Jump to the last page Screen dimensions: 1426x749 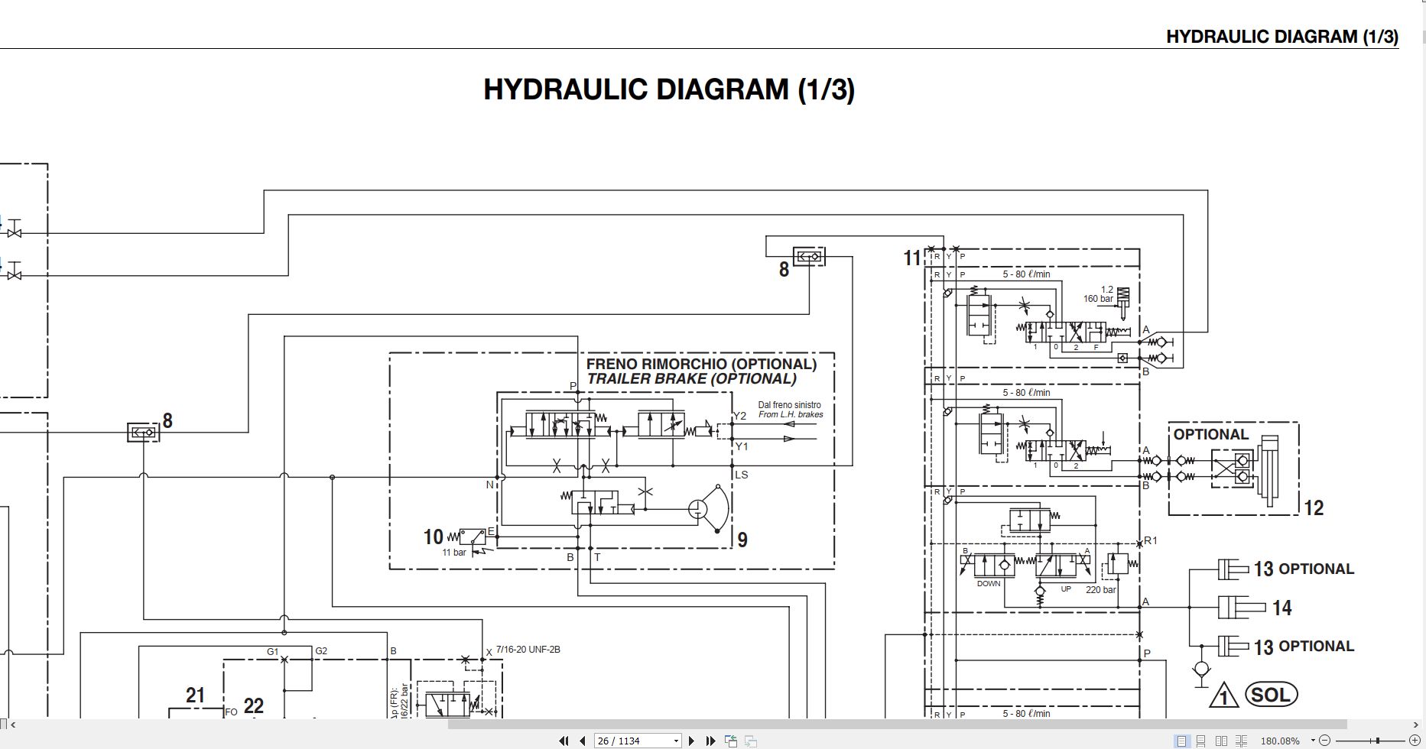710,741
